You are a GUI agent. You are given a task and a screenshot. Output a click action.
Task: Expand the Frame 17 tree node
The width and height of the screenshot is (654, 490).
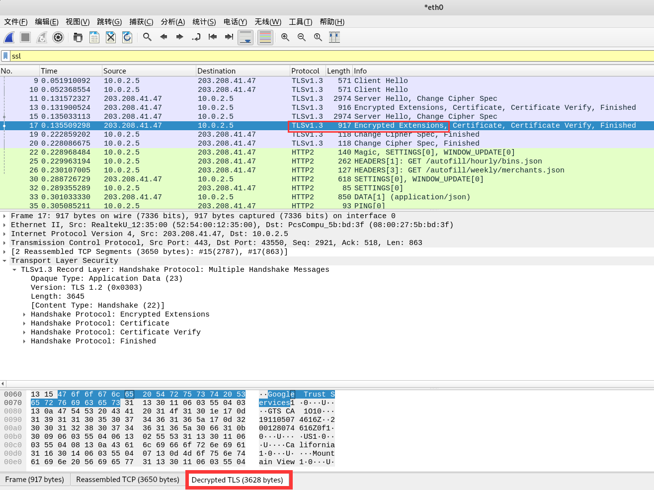[4, 216]
